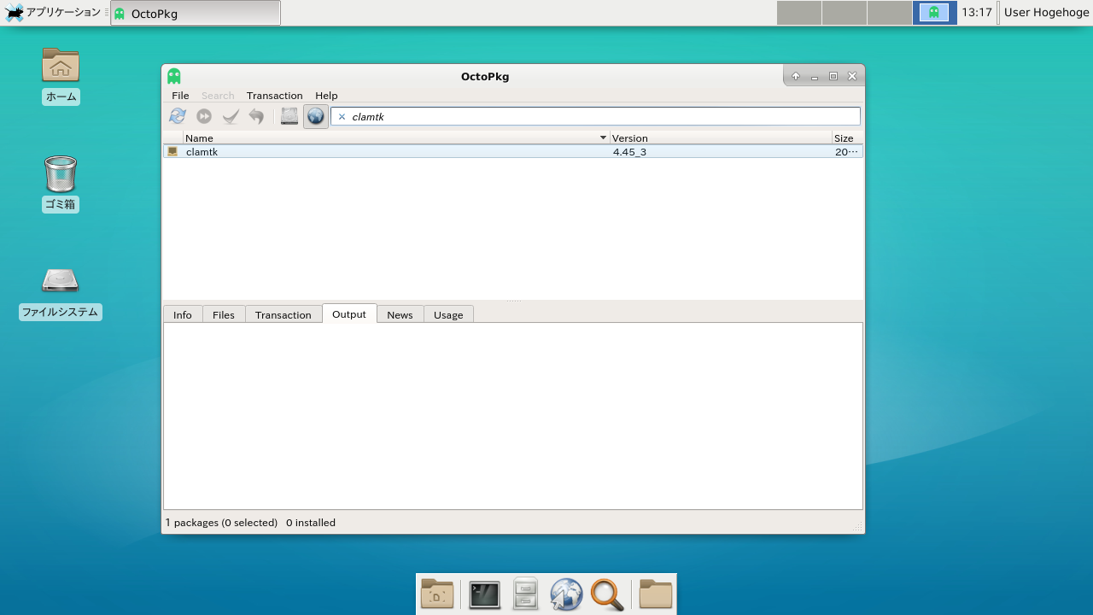Click the packages count status text
This screenshot has width=1093, height=615.
[x=221, y=523]
